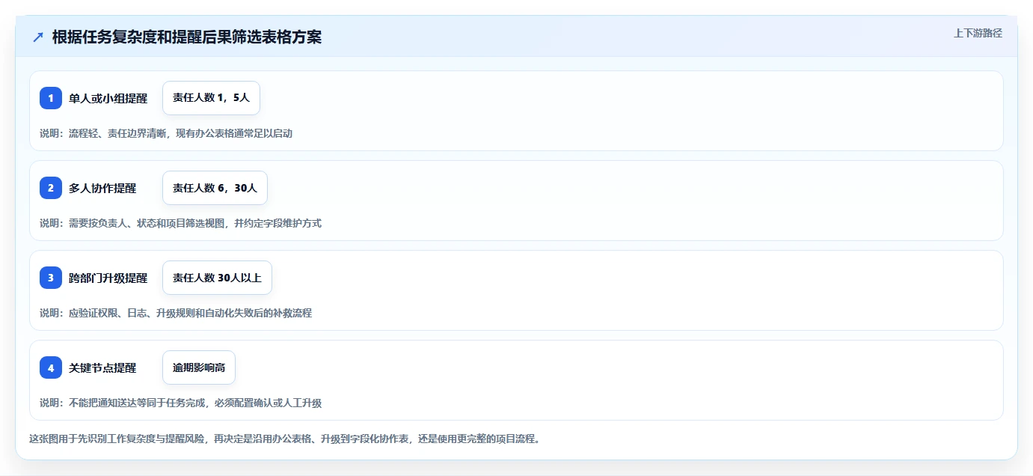Select the 关键节点提醒 step title
Image resolution: width=1033 pixels, height=476 pixels.
tap(102, 367)
